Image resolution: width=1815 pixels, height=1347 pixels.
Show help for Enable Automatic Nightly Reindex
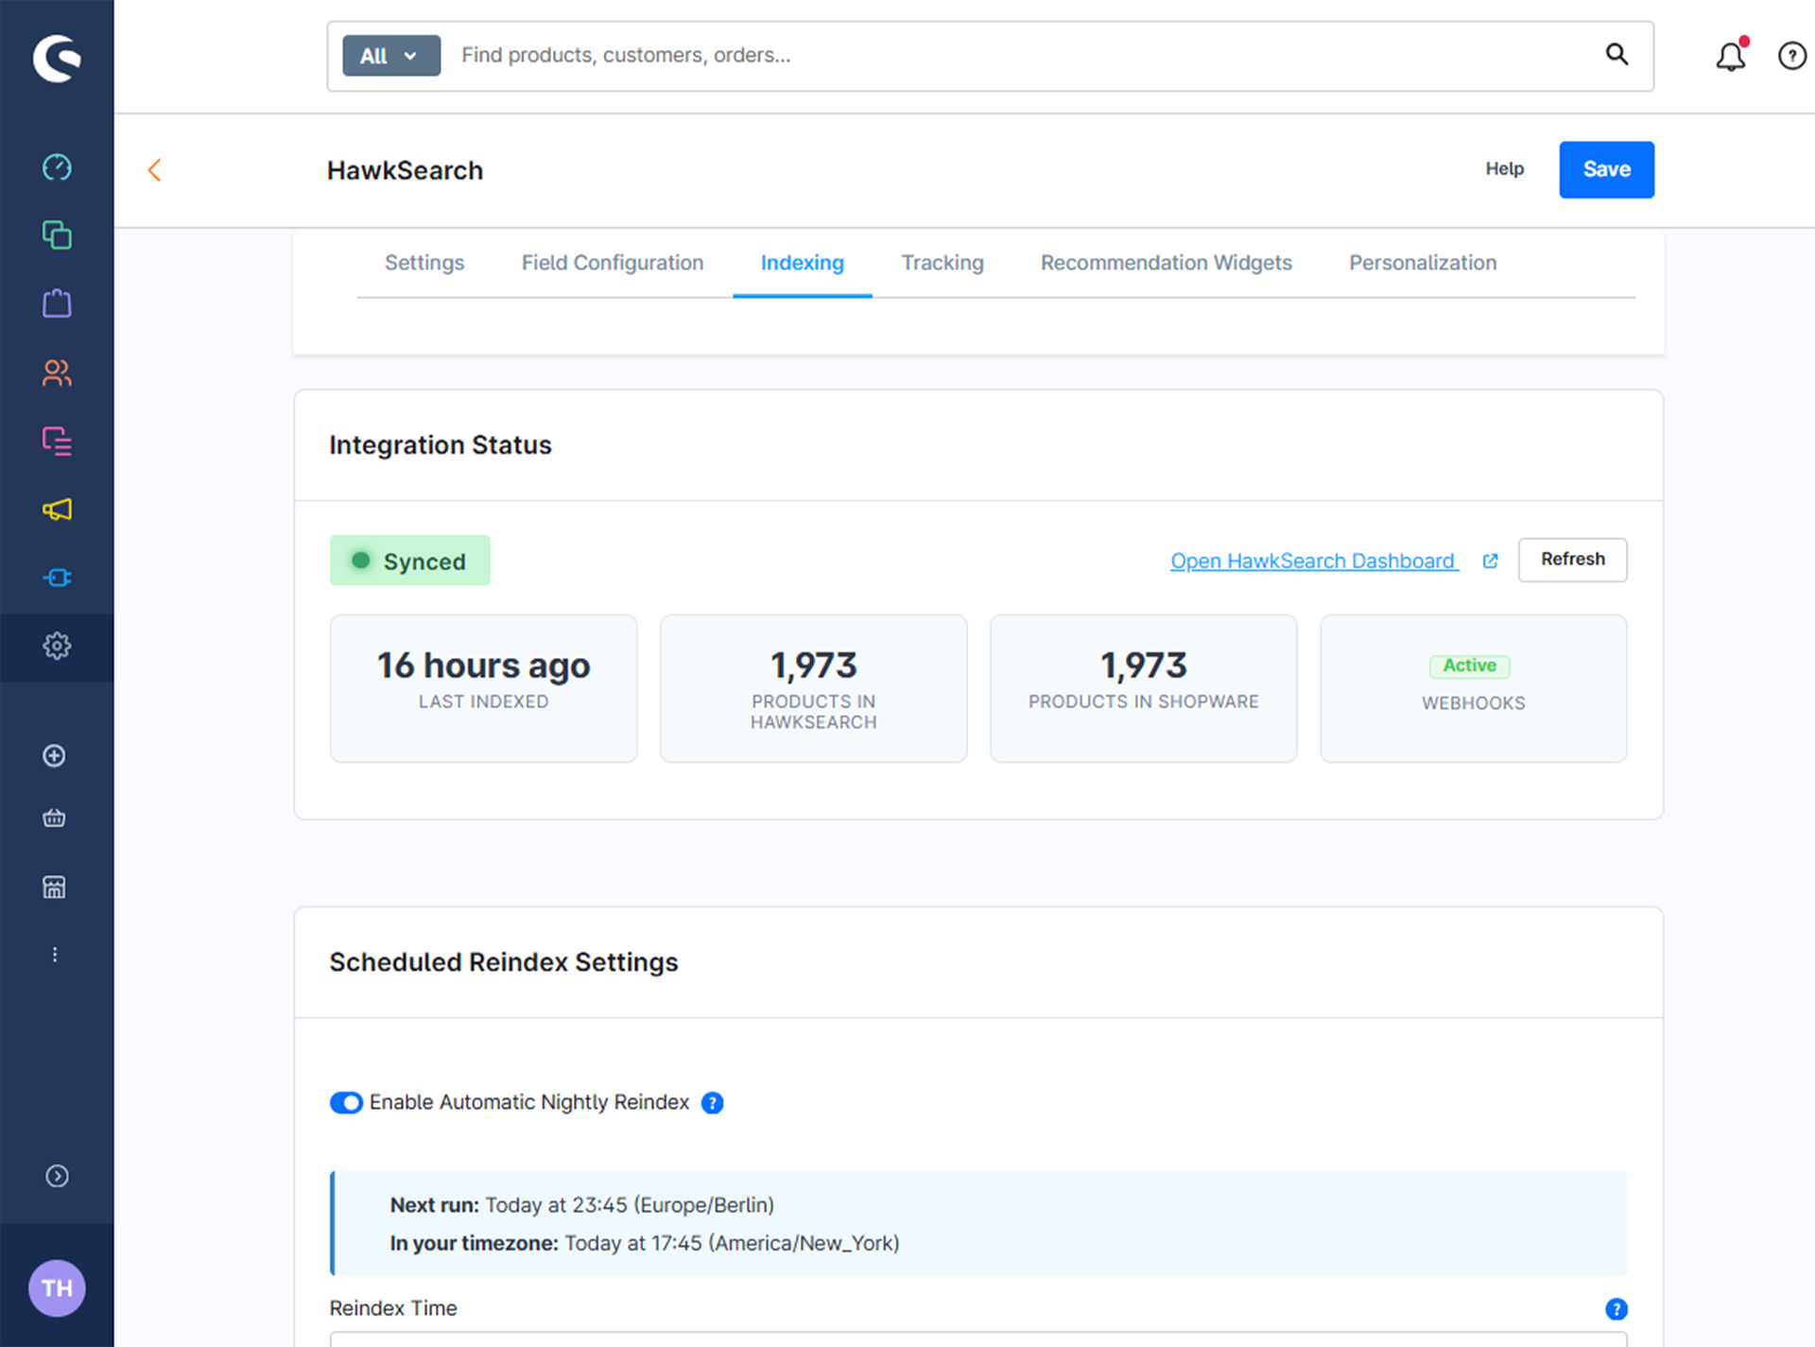(713, 1103)
